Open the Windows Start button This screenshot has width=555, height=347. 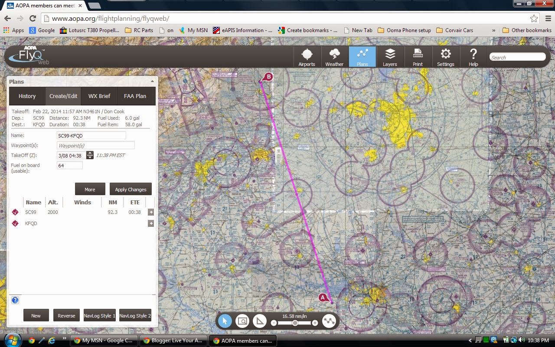pyautogui.click(x=12, y=340)
